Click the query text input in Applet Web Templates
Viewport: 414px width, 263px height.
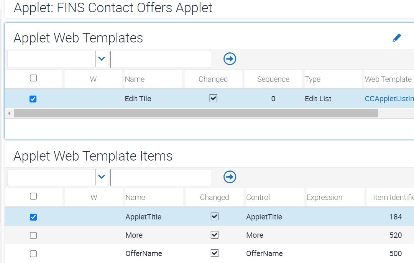pyautogui.click(x=160, y=59)
